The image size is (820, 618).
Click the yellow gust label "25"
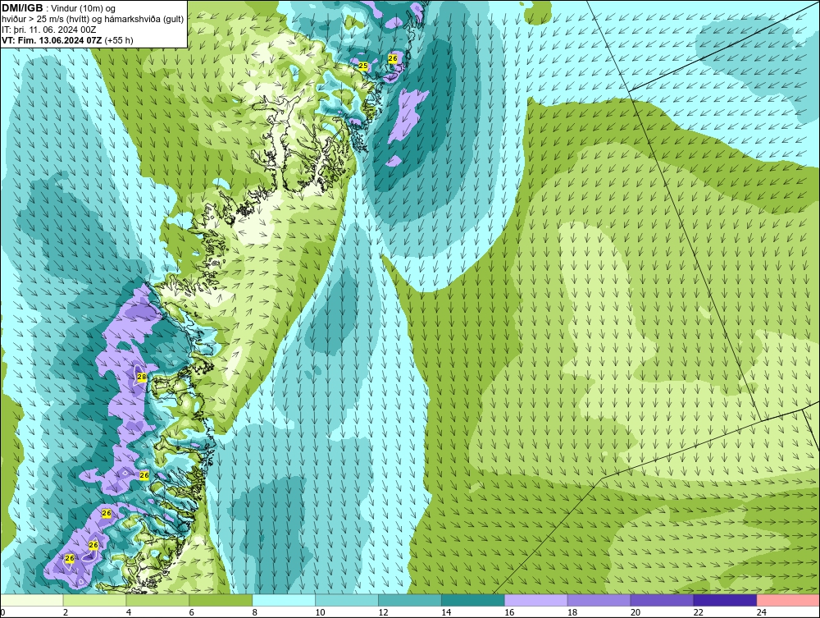coord(362,66)
